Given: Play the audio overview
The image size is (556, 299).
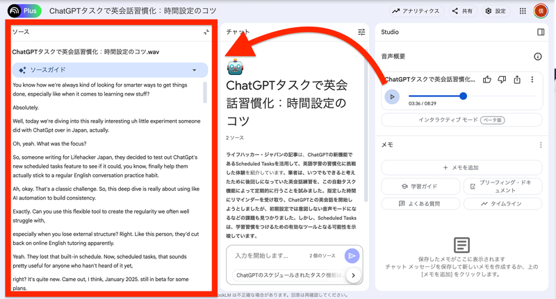Looking at the screenshot, I should coord(392,96).
